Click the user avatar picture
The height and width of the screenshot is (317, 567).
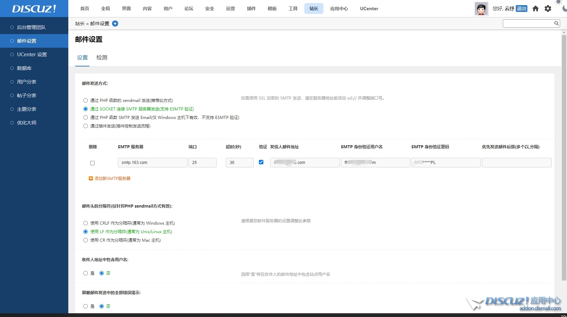pos(481,9)
